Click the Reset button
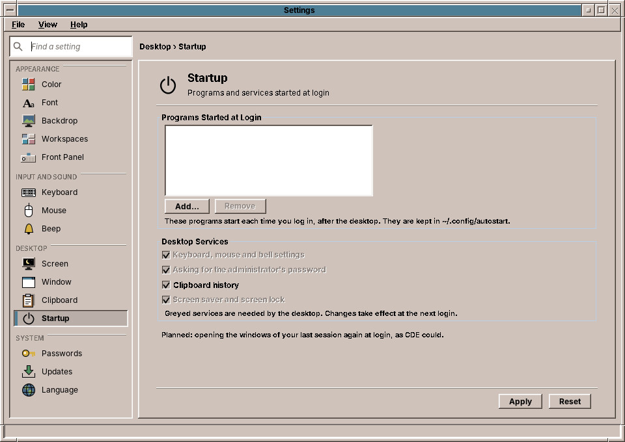This screenshot has width=625, height=442. coord(570,402)
